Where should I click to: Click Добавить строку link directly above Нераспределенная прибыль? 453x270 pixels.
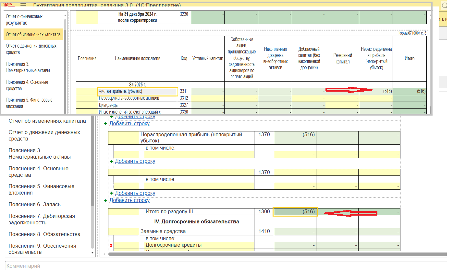click(x=129, y=124)
